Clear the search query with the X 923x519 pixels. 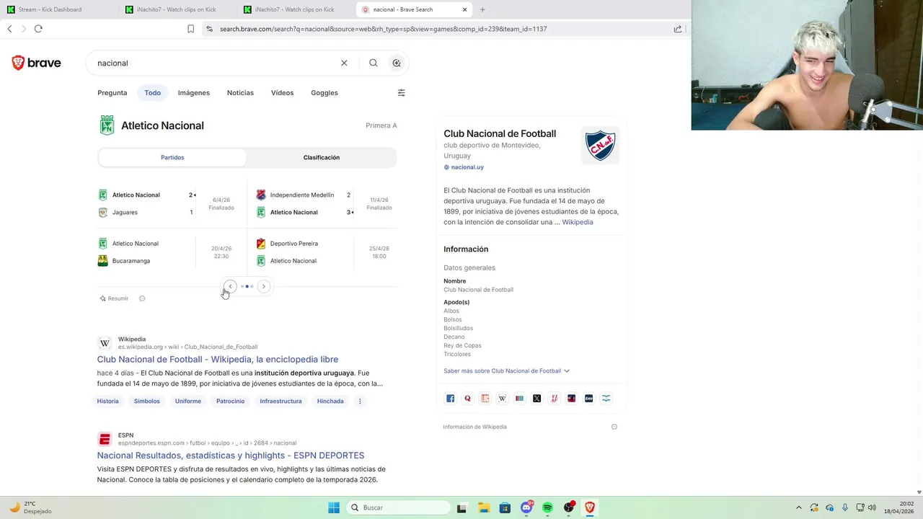[x=344, y=63]
